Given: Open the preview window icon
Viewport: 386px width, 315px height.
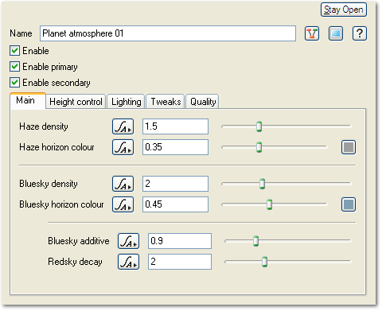Looking at the screenshot, I should point(336,33).
